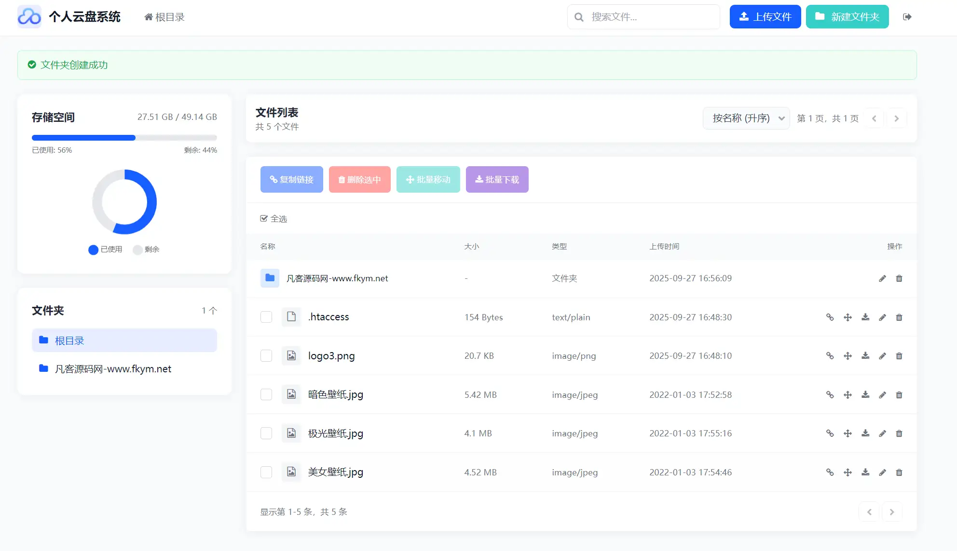Delete the 凡客源码网-www.fkym.net folder via trash icon
This screenshot has width=957, height=551.
(x=899, y=278)
